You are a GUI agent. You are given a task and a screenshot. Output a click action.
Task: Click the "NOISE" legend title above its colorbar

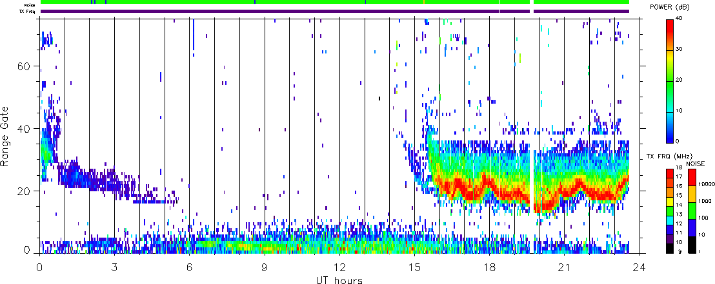(x=696, y=163)
